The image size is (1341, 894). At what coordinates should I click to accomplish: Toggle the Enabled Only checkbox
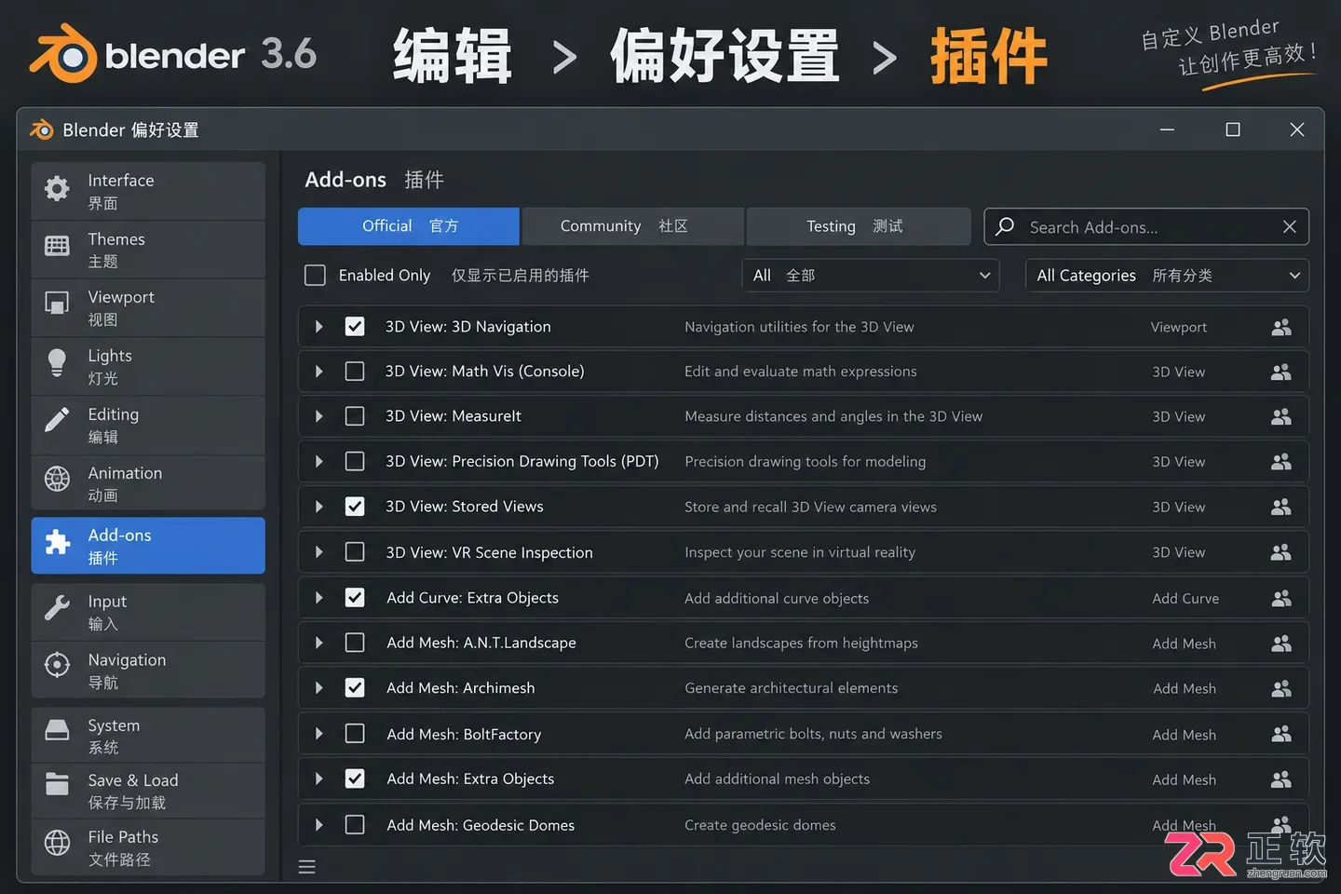point(315,276)
